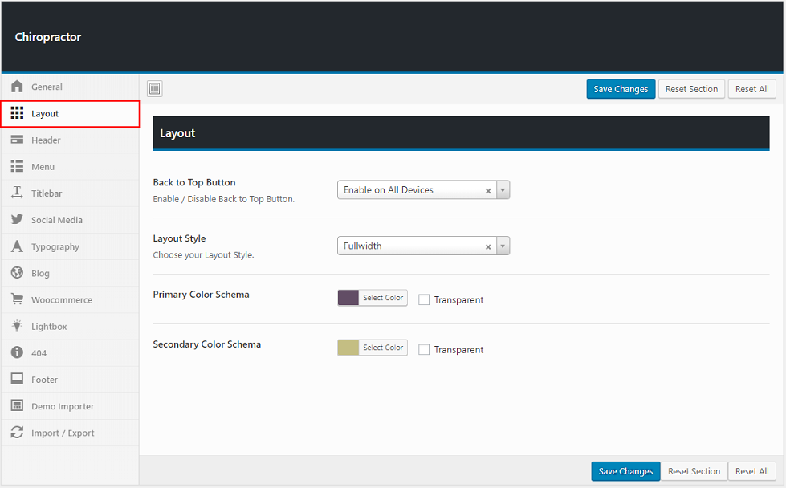The width and height of the screenshot is (786, 488).
Task: Go to the Footer settings section
Action: tap(44, 380)
